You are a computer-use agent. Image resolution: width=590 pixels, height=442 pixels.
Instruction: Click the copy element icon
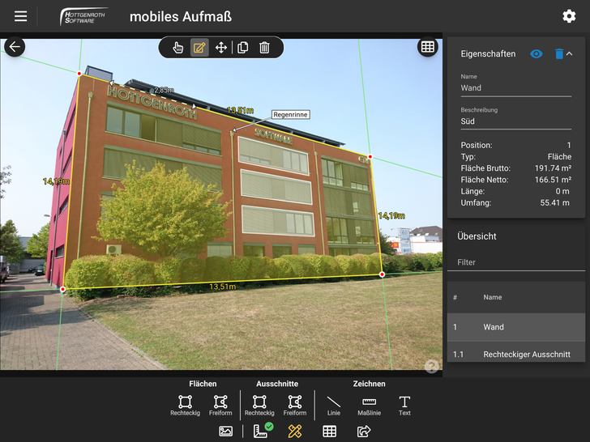(242, 48)
